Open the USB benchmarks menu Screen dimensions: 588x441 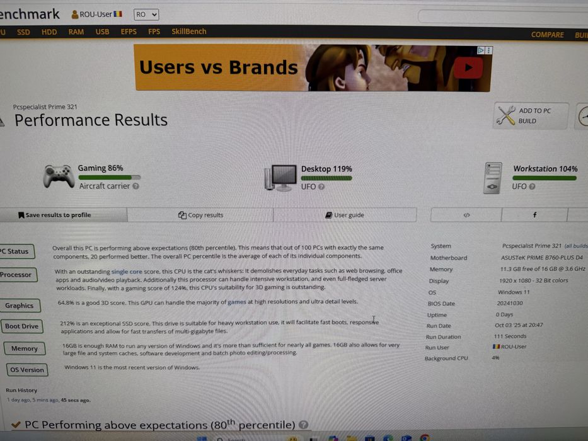click(x=102, y=32)
